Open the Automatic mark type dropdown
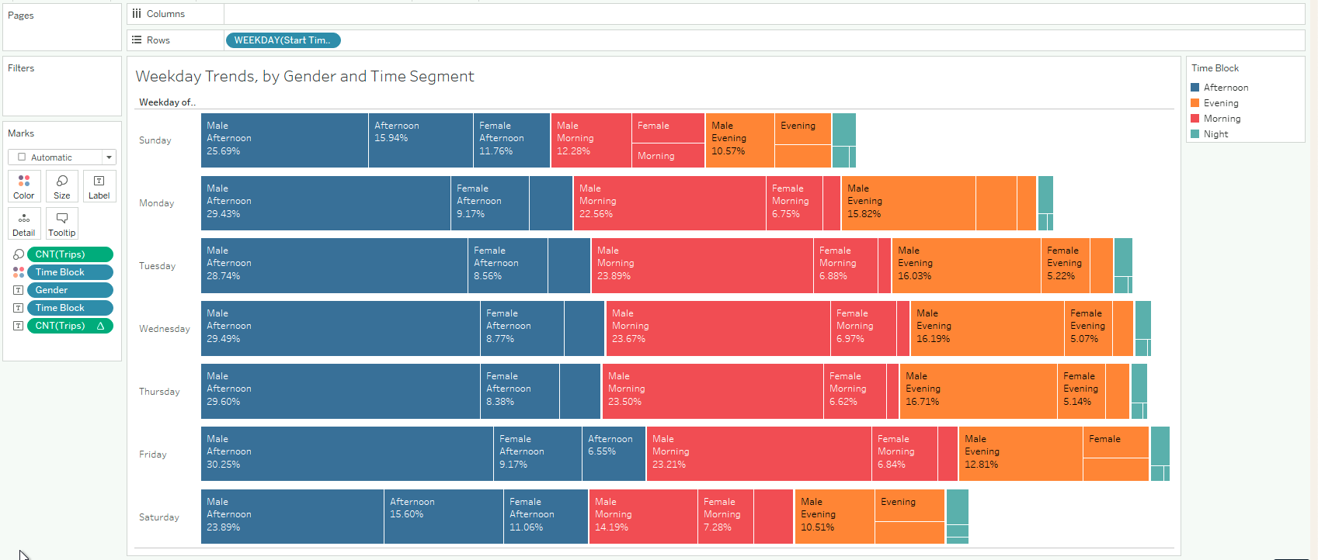Image resolution: width=1318 pixels, height=560 pixels. 62,157
